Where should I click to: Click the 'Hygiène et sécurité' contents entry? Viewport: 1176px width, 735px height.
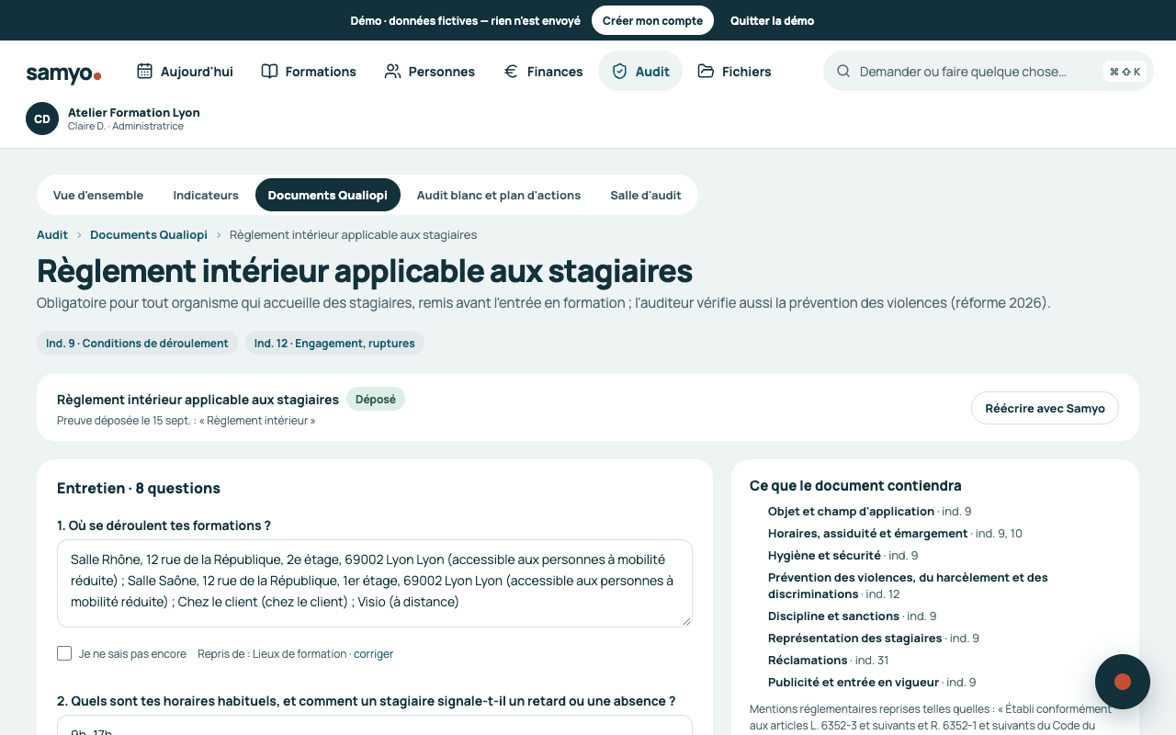tap(824, 555)
